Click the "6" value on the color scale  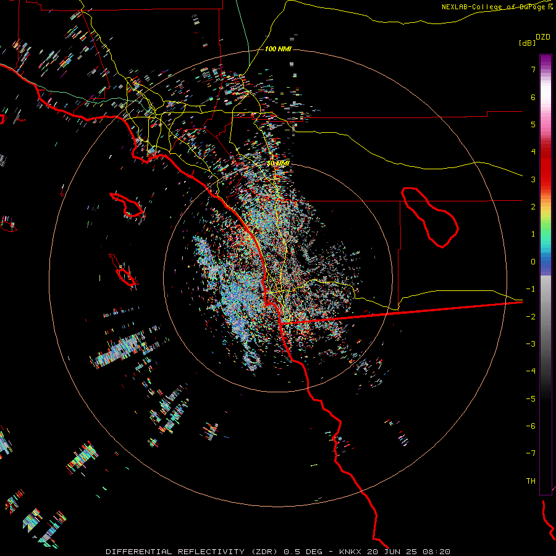click(x=533, y=97)
